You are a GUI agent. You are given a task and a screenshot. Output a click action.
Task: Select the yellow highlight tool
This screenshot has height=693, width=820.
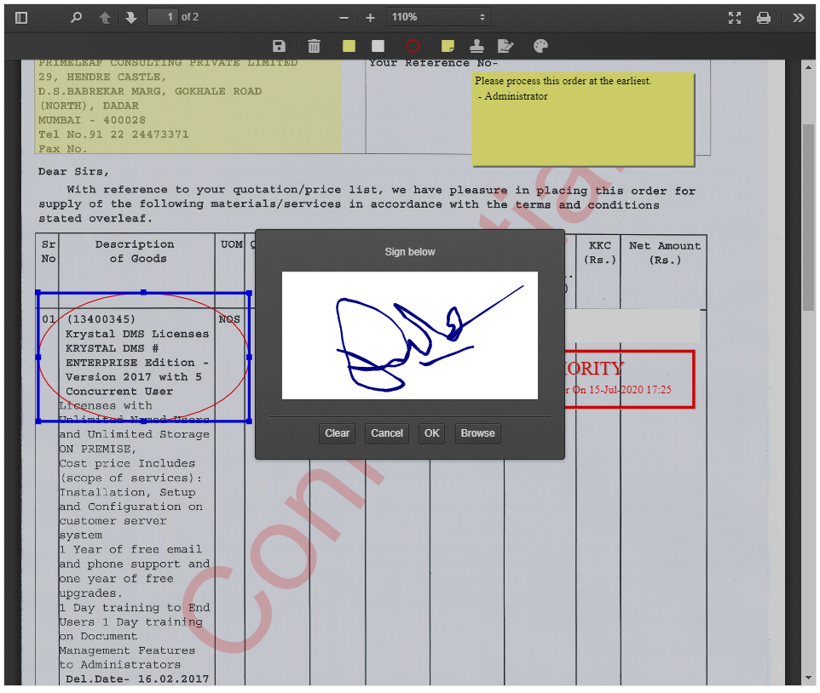(349, 46)
